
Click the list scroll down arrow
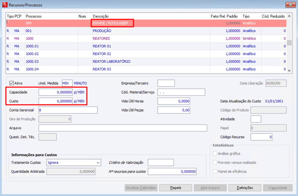click(x=289, y=71)
